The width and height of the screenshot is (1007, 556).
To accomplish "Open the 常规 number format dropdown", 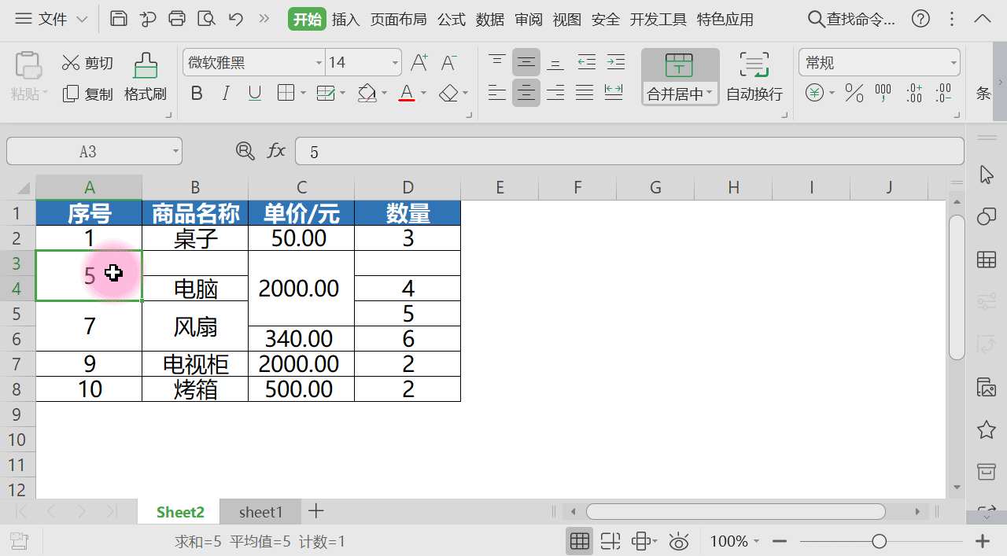I will [x=879, y=61].
